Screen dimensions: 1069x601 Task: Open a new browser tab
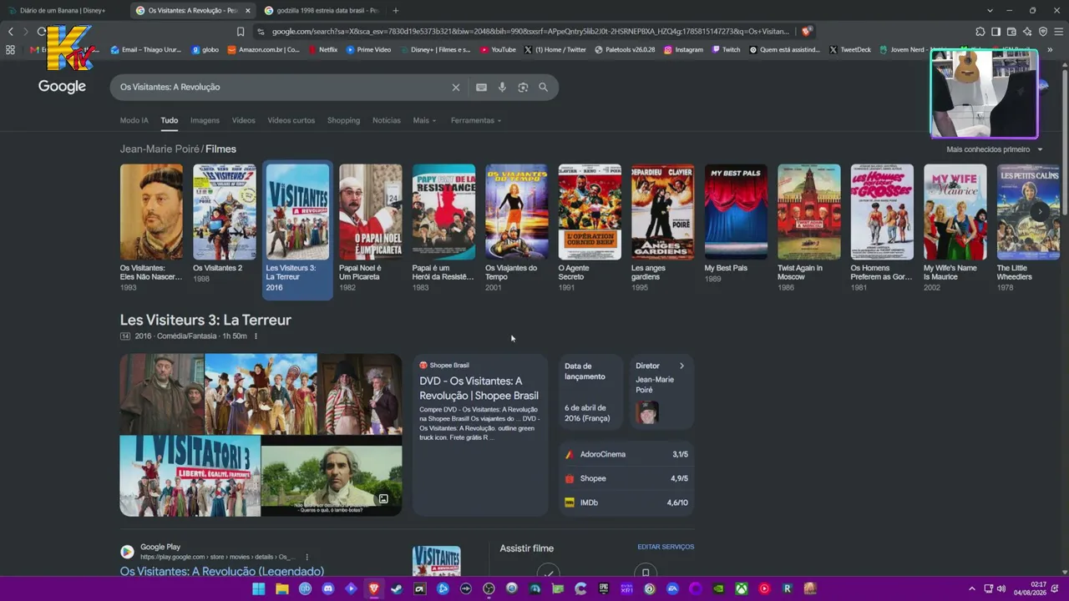tap(396, 11)
